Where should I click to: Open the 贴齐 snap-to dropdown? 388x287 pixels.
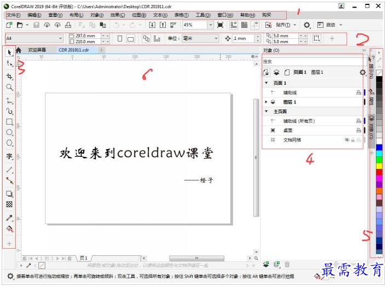tap(294, 25)
